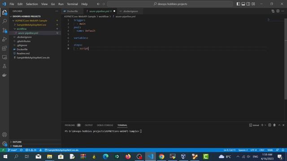Open the Remote Explorer view
287x161 pixels.
tap(4, 57)
